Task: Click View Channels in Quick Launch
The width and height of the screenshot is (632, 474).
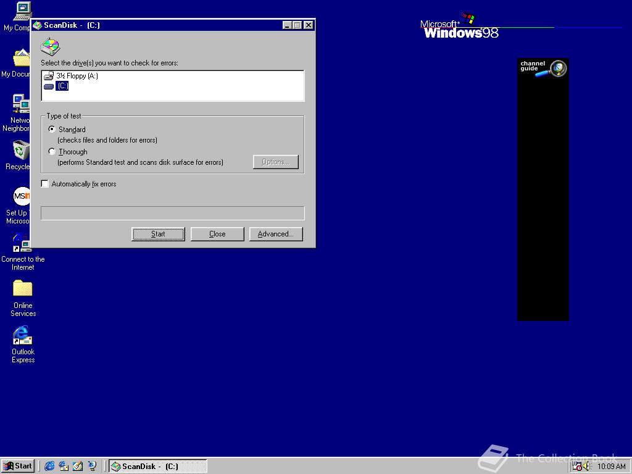Action: pos(93,467)
